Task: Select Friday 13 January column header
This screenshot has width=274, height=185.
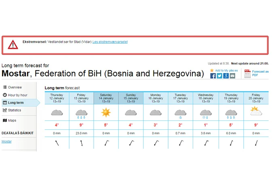Action: tap(81, 98)
